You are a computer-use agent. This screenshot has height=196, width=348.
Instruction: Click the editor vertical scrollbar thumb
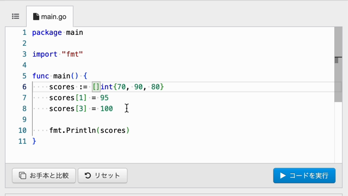(x=338, y=64)
